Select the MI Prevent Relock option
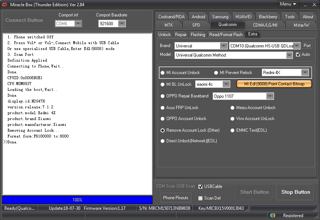Viewport: 320px width, 220px height. (216, 73)
